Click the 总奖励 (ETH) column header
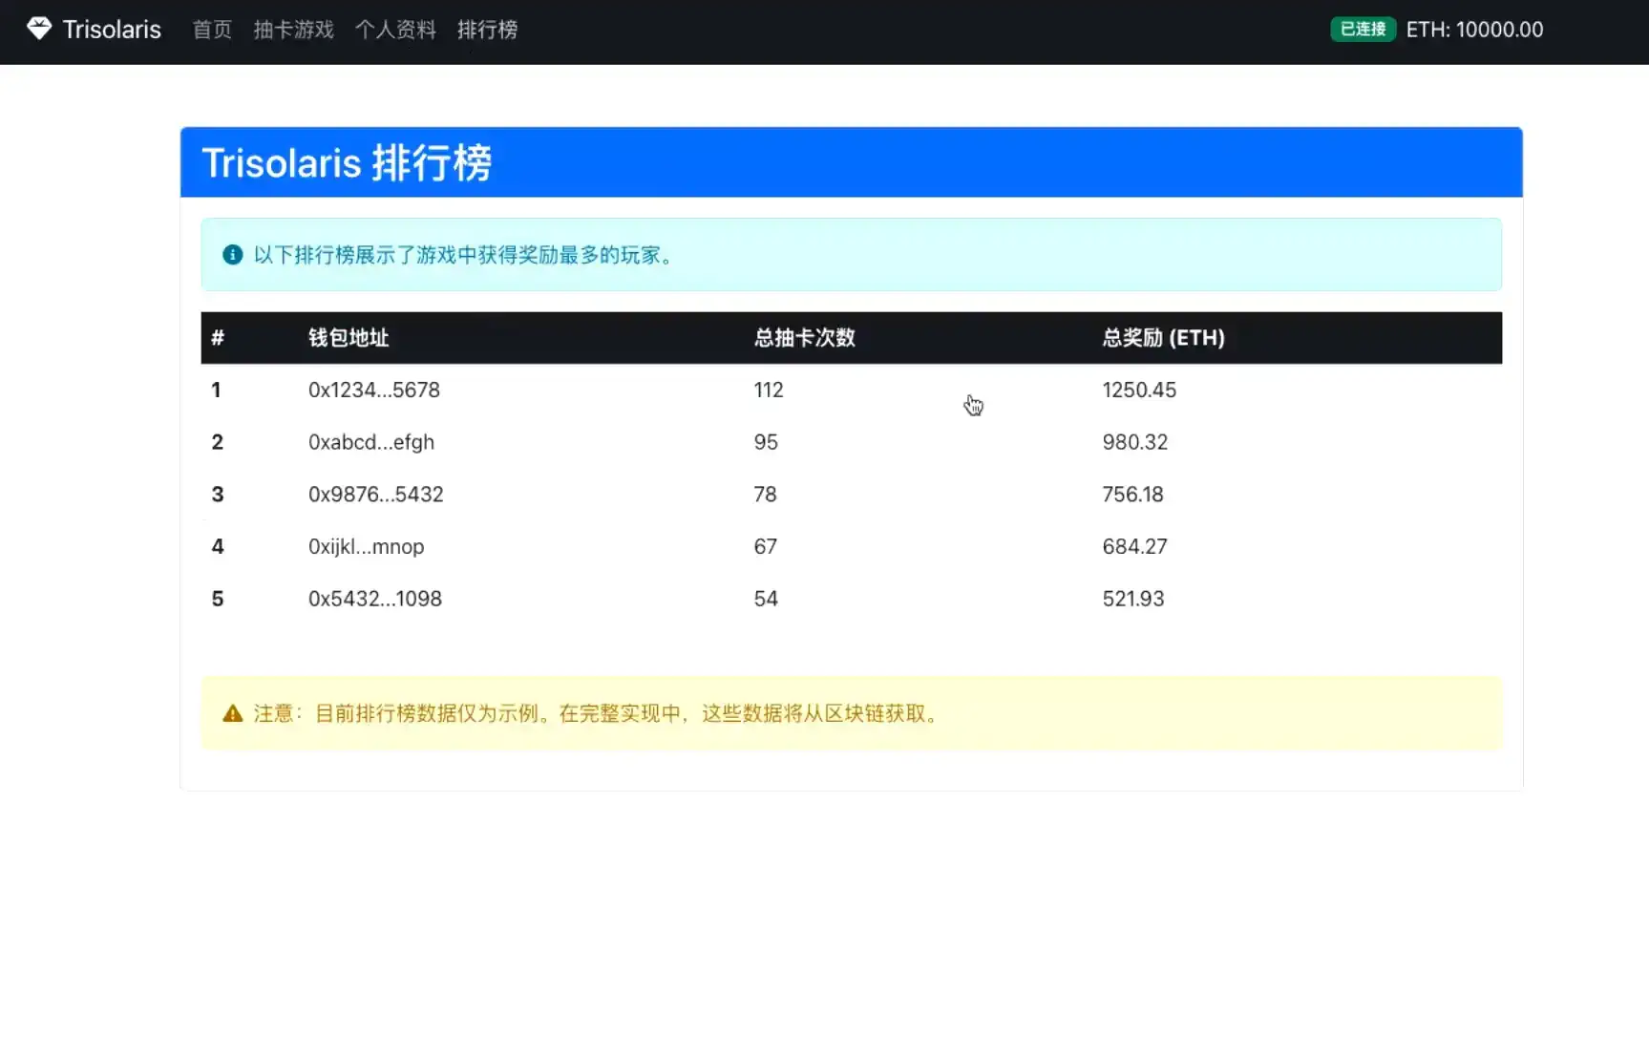This screenshot has height=1057, width=1649. [1163, 338]
